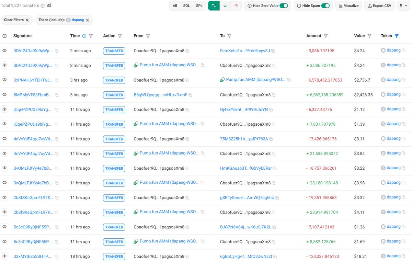Click the question-mark help icon in table header

(4, 36)
